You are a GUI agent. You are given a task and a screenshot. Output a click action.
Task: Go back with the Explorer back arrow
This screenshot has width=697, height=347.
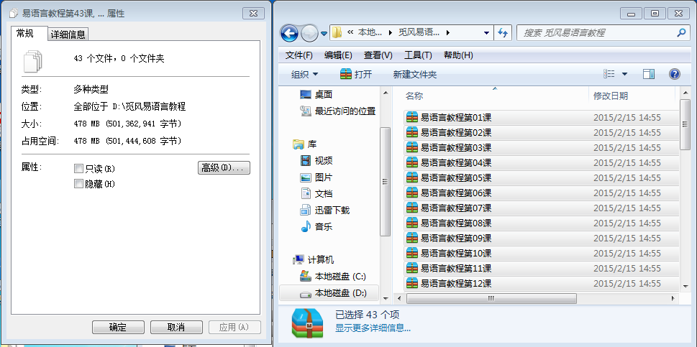[x=289, y=33]
